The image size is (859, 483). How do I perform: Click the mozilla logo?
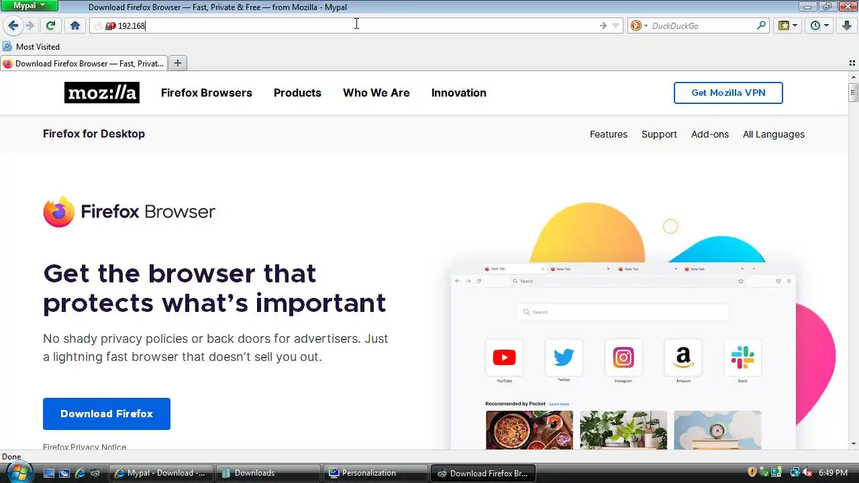[102, 93]
